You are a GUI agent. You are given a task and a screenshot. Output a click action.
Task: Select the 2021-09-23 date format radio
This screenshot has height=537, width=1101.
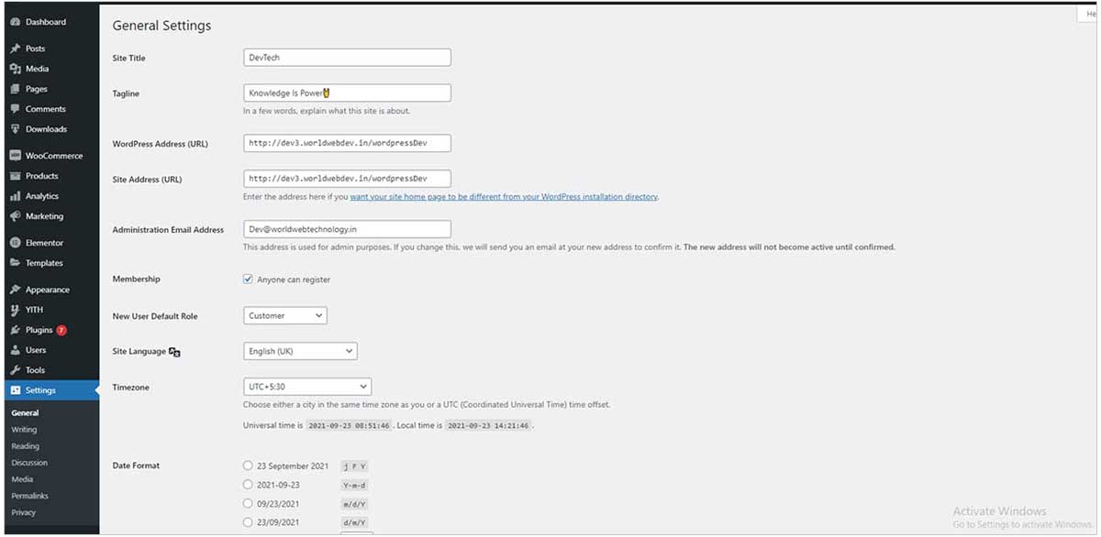point(248,485)
